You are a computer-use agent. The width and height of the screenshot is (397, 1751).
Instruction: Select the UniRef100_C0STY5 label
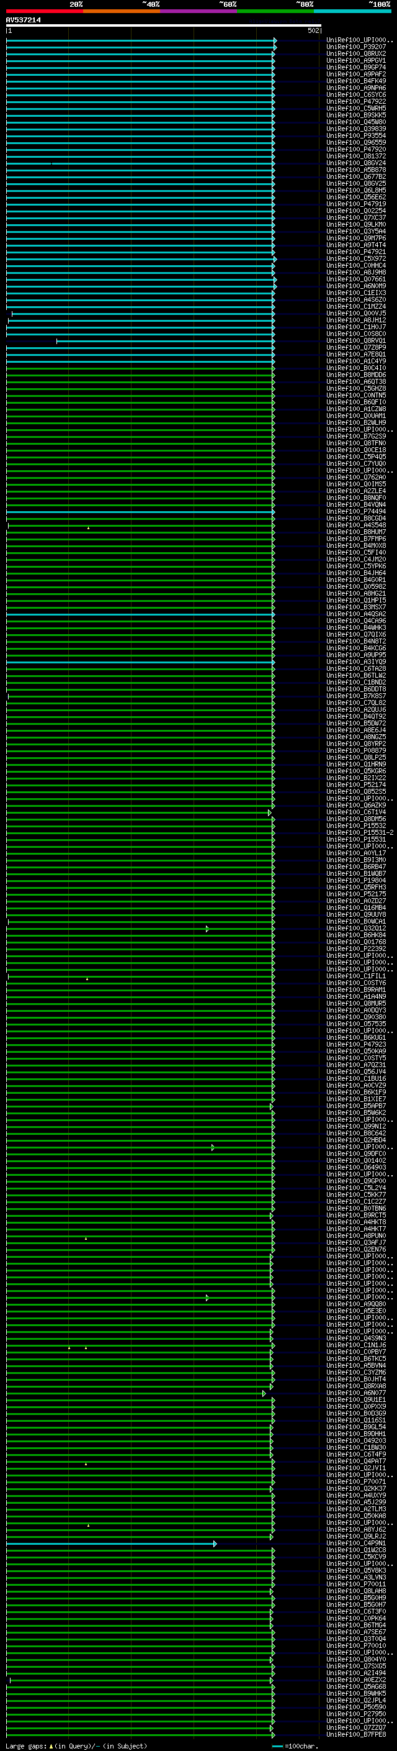click(356, 1058)
